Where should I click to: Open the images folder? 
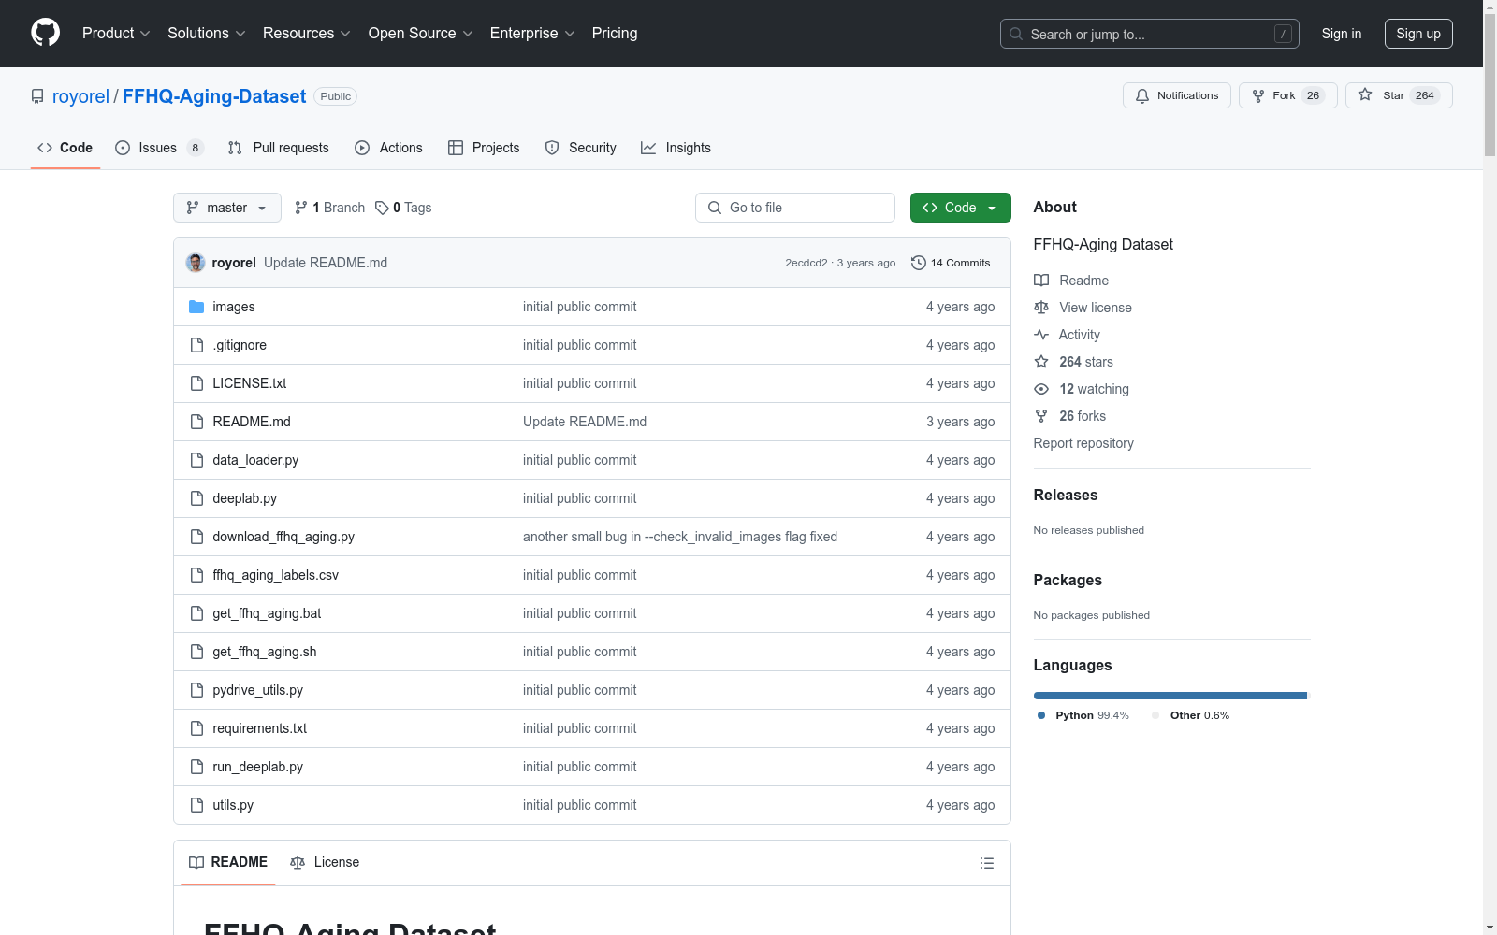pyautogui.click(x=233, y=307)
